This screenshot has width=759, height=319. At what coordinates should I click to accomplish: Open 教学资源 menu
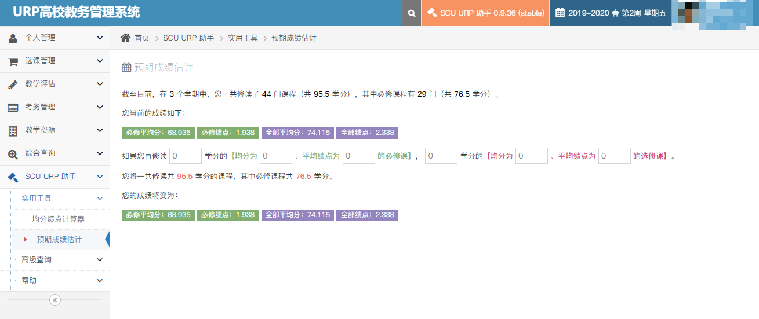[x=55, y=130]
